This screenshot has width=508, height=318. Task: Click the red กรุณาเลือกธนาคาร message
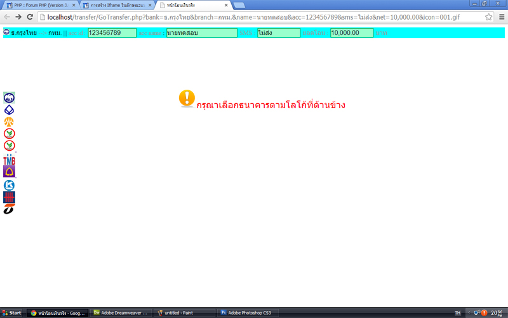[x=271, y=105]
